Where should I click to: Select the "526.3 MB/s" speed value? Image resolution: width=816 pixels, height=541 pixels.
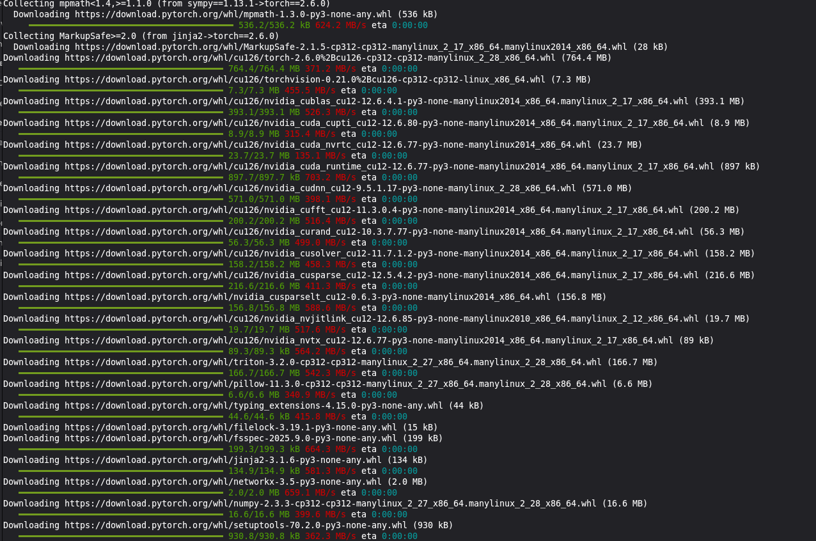click(x=331, y=112)
